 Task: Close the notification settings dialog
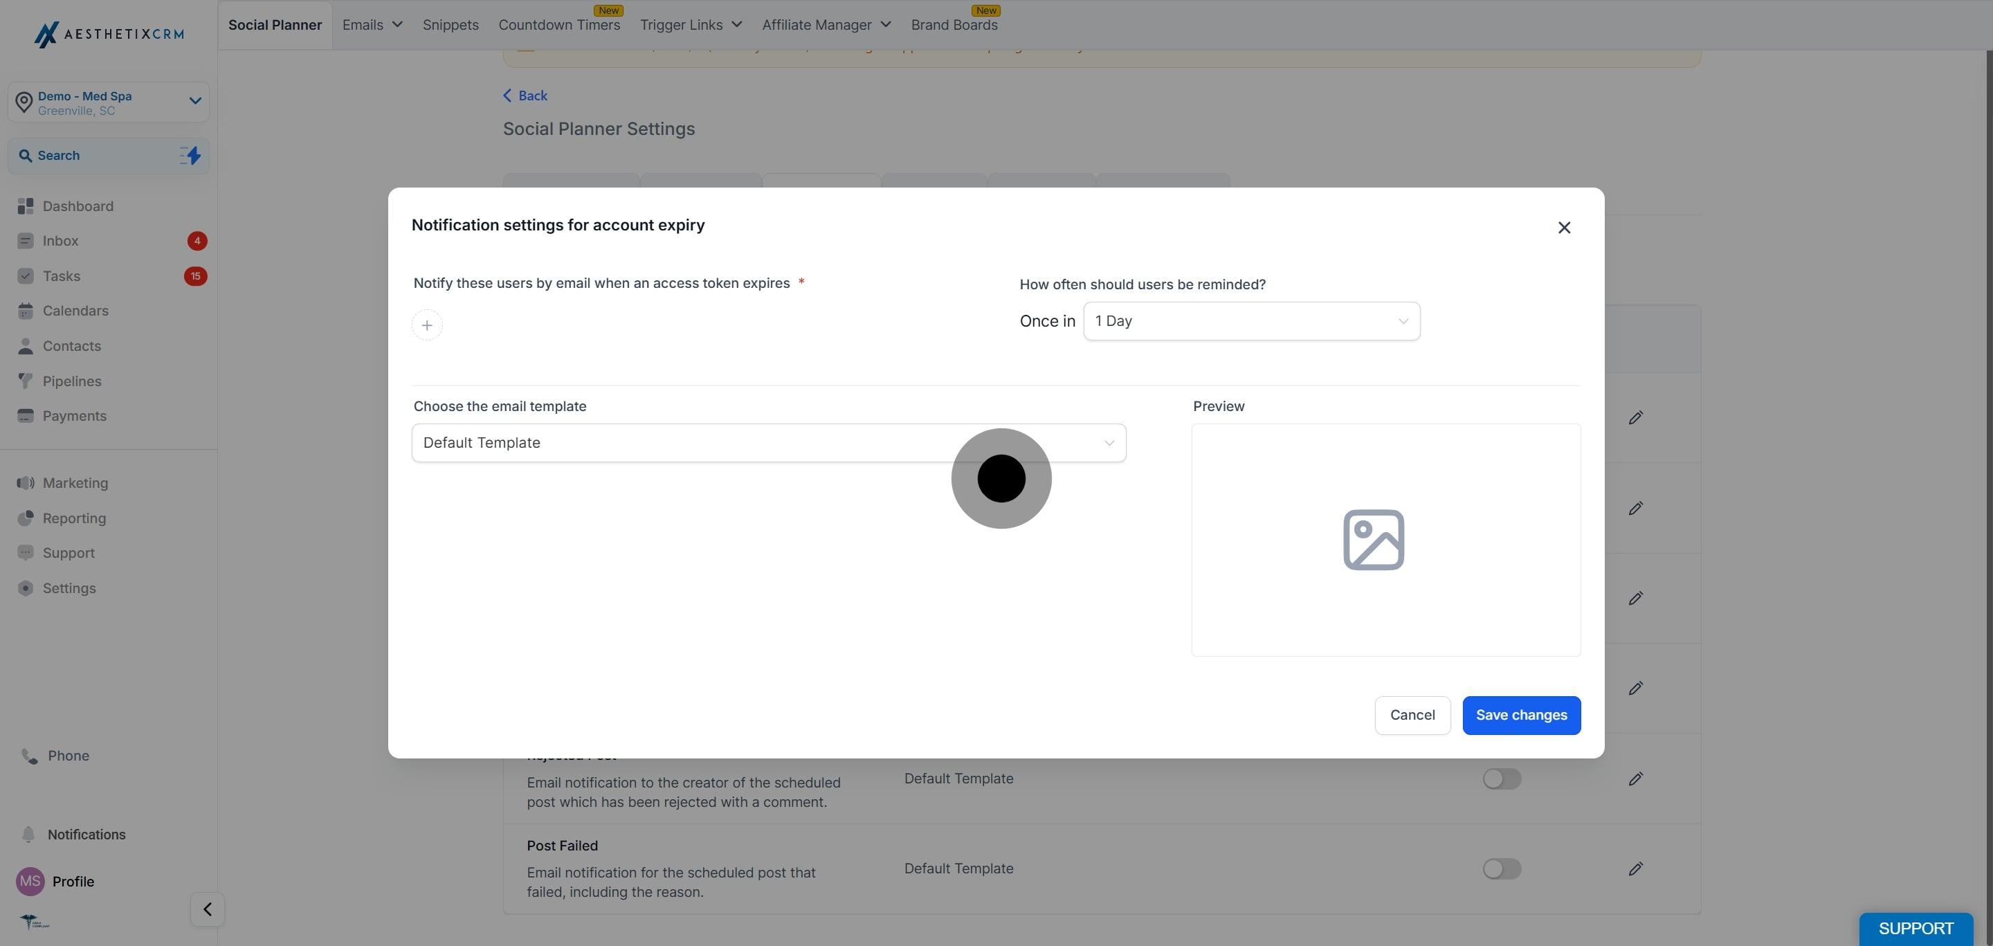tap(1565, 228)
